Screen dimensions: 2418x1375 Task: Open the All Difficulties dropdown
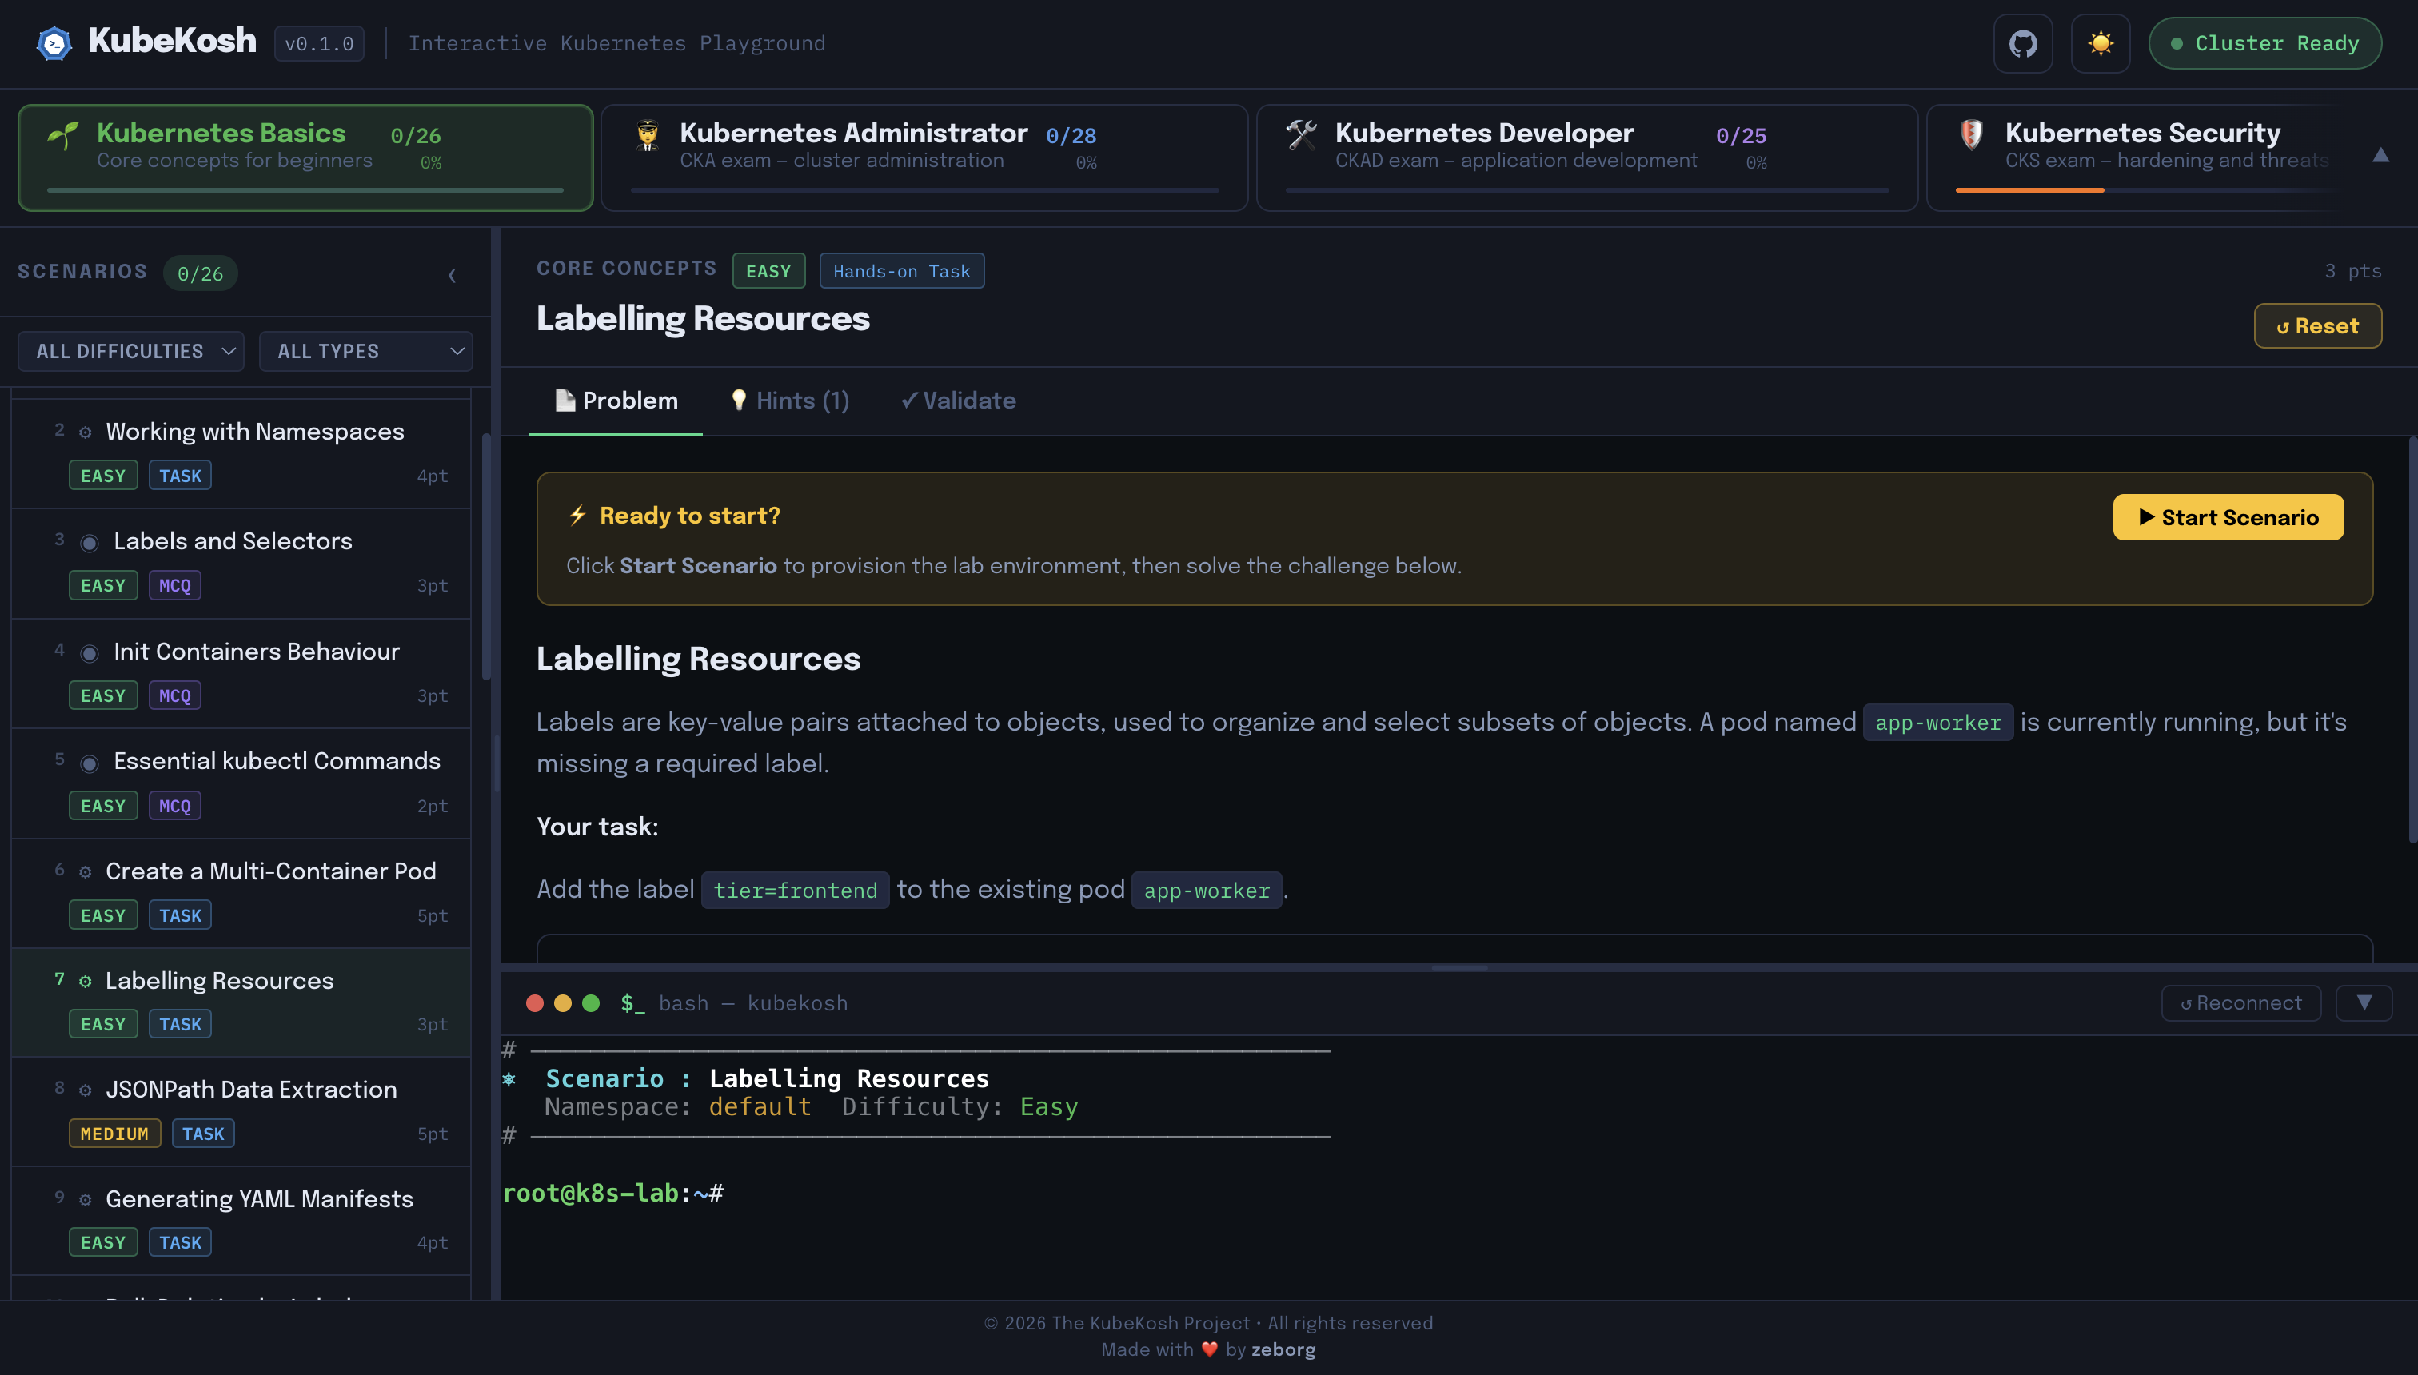tap(130, 351)
